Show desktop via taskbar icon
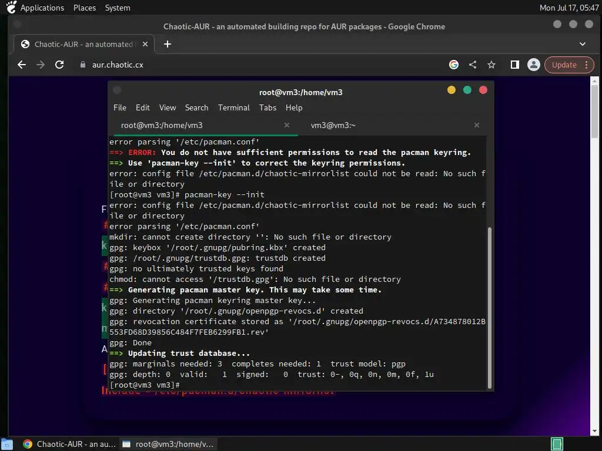Viewport: 602px width, 451px height. pos(7,444)
